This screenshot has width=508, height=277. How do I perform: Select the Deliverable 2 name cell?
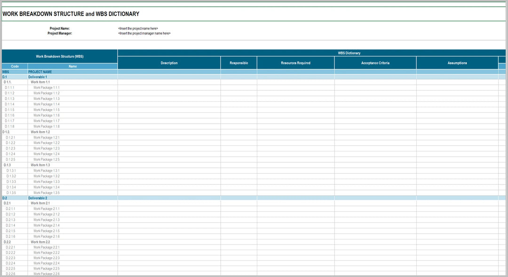[38, 198]
